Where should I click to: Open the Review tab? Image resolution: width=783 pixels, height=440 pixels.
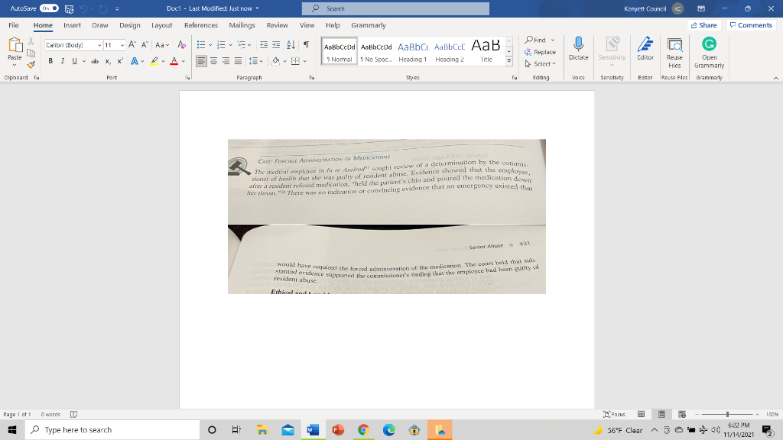pyautogui.click(x=277, y=25)
